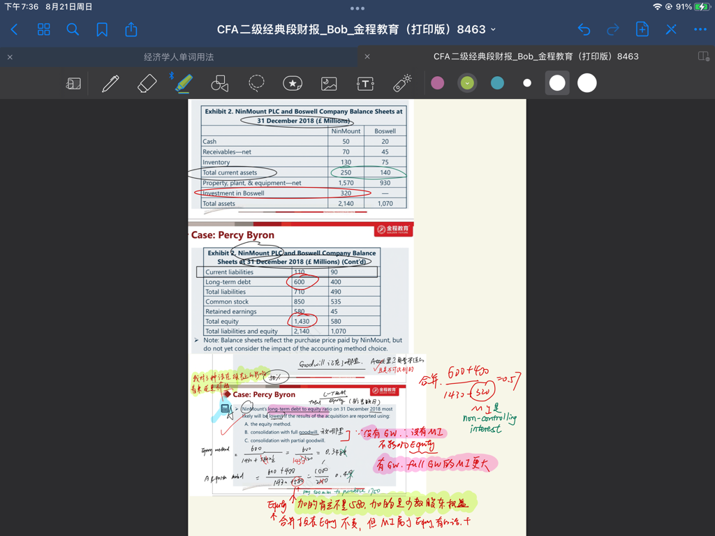Tap 'C. consolidation with partial goodwill.' option
Image resolution: width=715 pixels, height=536 pixels.
coord(285,440)
